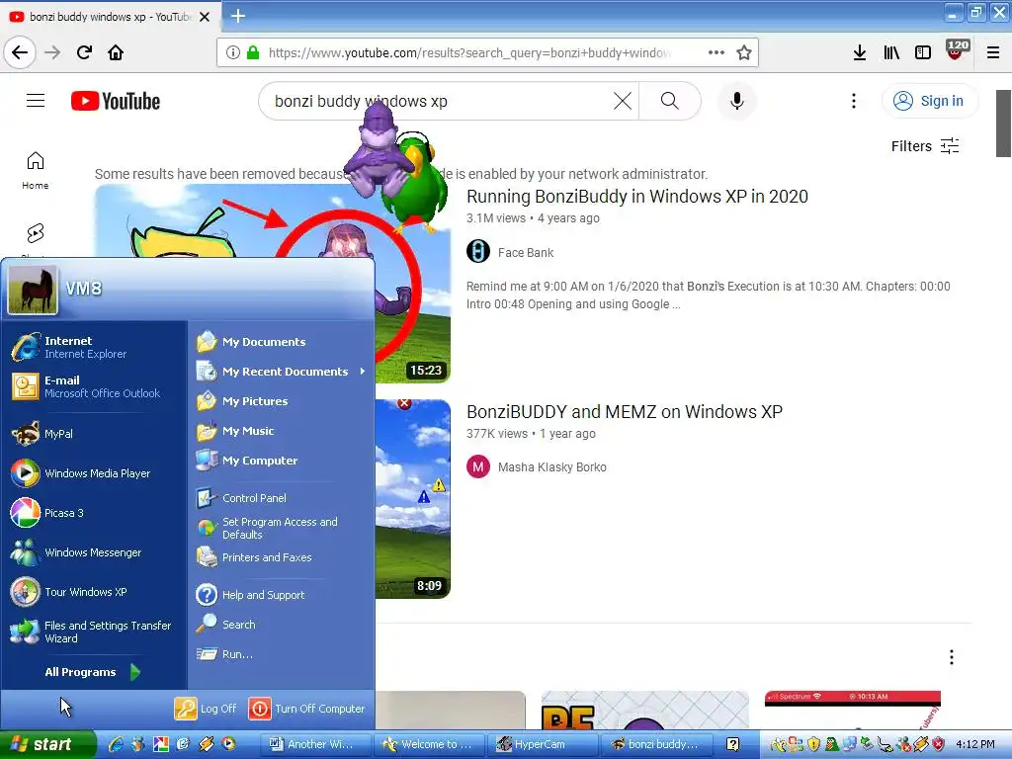Open Set Program Access and Defaults
The height and width of the screenshot is (759, 1012).
click(282, 528)
